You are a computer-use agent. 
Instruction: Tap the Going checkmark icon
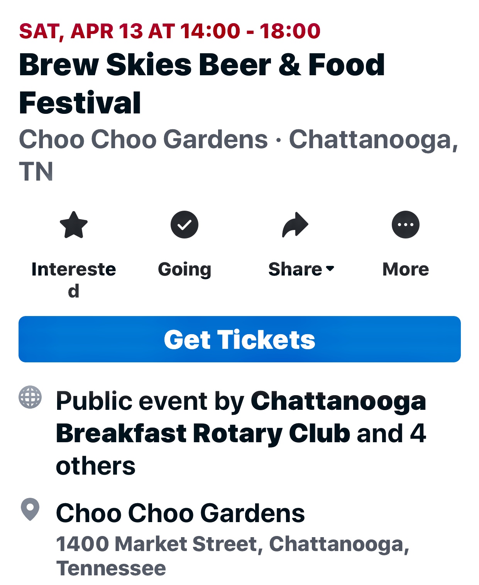click(x=184, y=225)
